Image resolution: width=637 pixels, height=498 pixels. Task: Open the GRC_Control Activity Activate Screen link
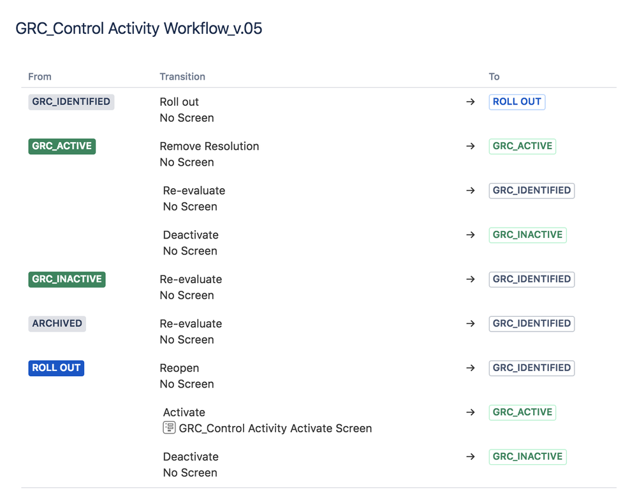pyautogui.click(x=275, y=428)
